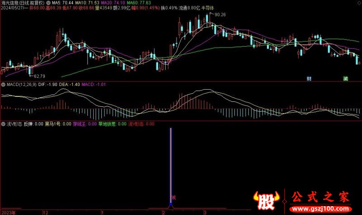Expand the 浅V形态 indicator panel arrow
This screenshot has width=362, height=215.
coord(3,124)
